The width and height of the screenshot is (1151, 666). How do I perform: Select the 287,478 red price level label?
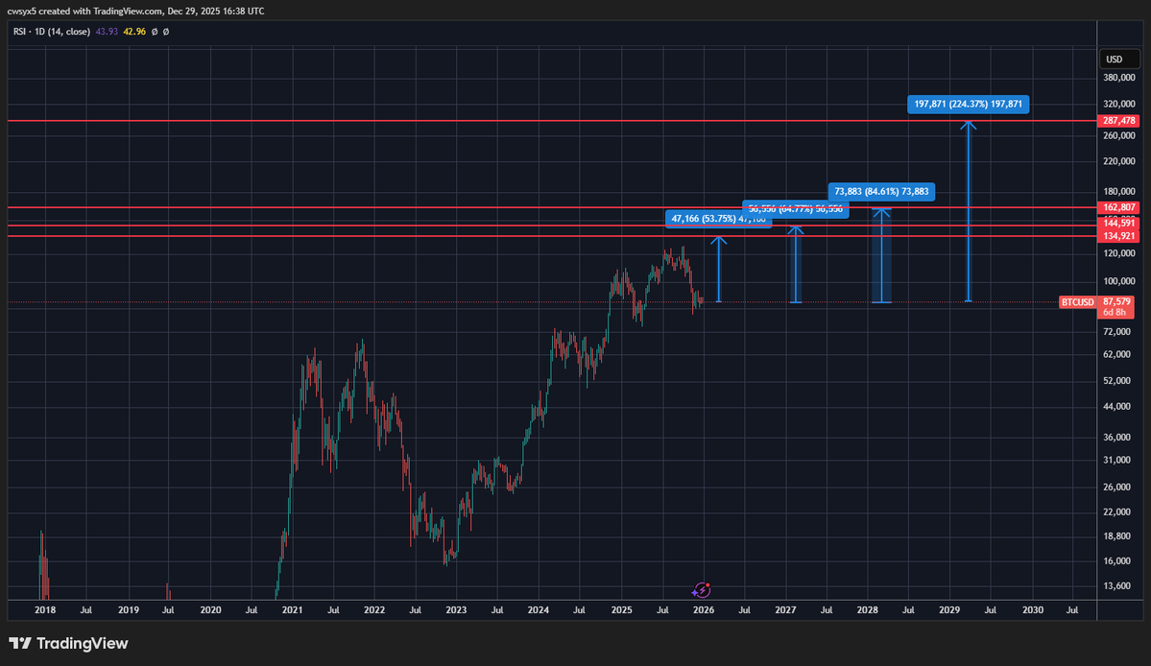click(1118, 120)
